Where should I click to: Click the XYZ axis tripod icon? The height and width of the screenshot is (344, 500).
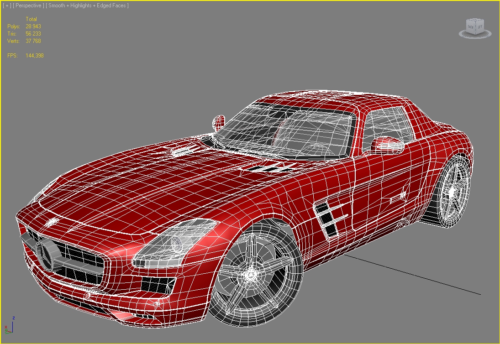coord(9,326)
